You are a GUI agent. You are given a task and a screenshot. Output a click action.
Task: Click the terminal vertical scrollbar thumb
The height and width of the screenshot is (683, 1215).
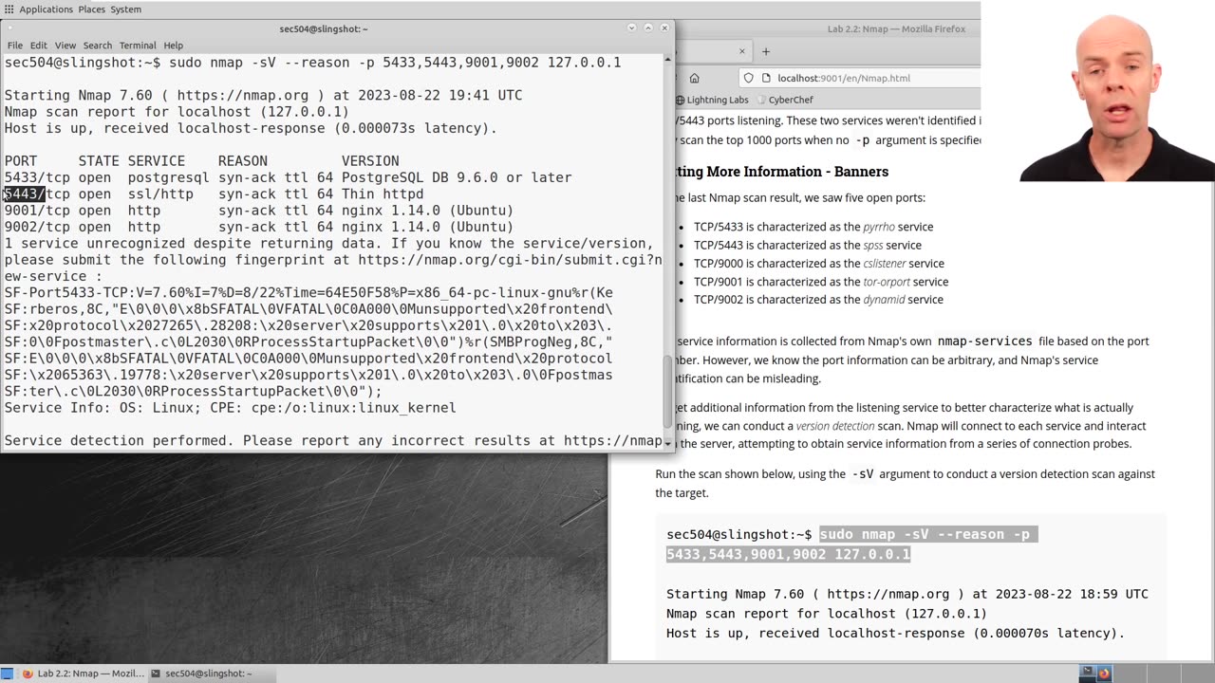(668, 392)
